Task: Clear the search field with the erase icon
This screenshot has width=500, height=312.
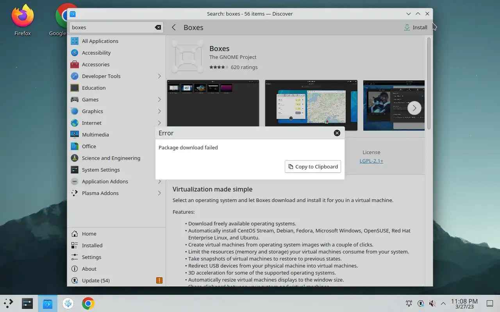Action: tap(158, 27)
